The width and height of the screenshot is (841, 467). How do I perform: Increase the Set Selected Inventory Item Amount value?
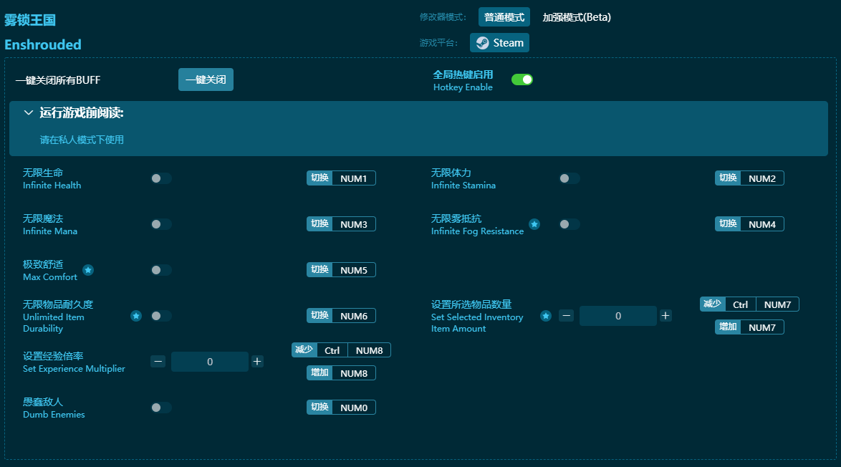[x=665, y=316]
